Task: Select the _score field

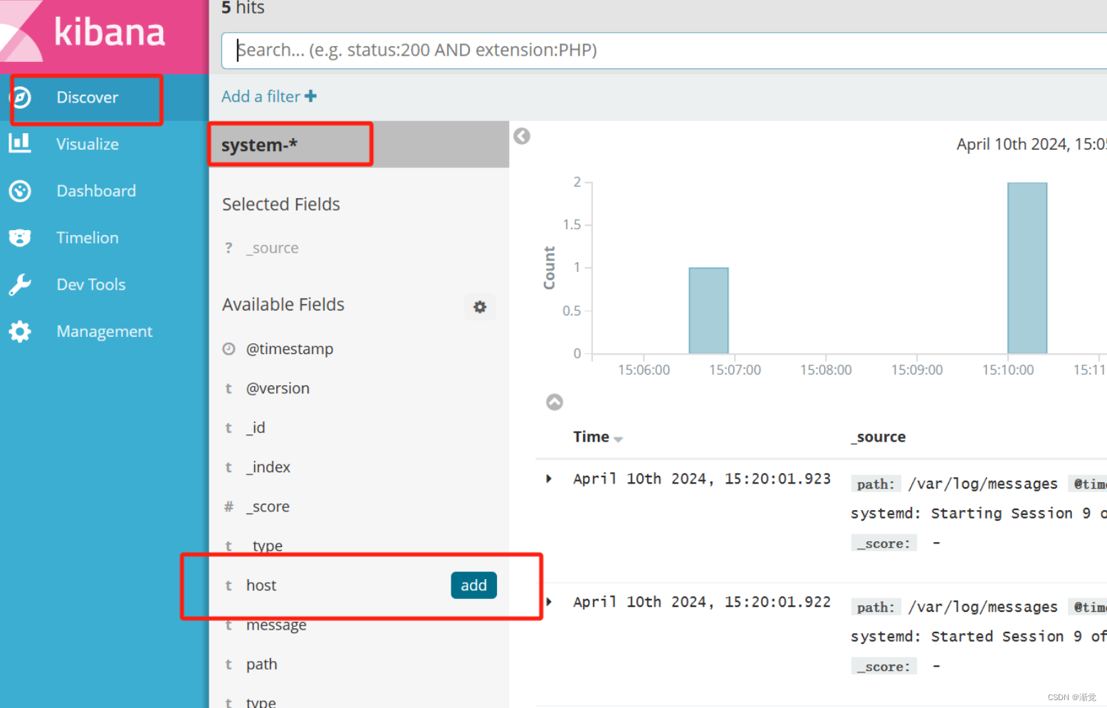Action: (x=268, y=506)
